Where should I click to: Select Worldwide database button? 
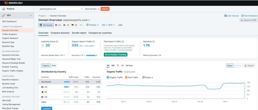point(46,25)
